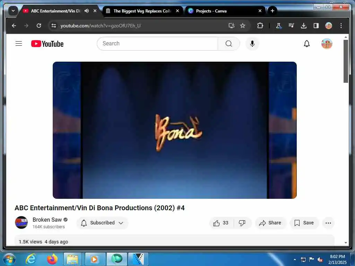Screen dimensions: 355x266
Task: Close the Projects - Canva tab
Action: click(260, 11)
